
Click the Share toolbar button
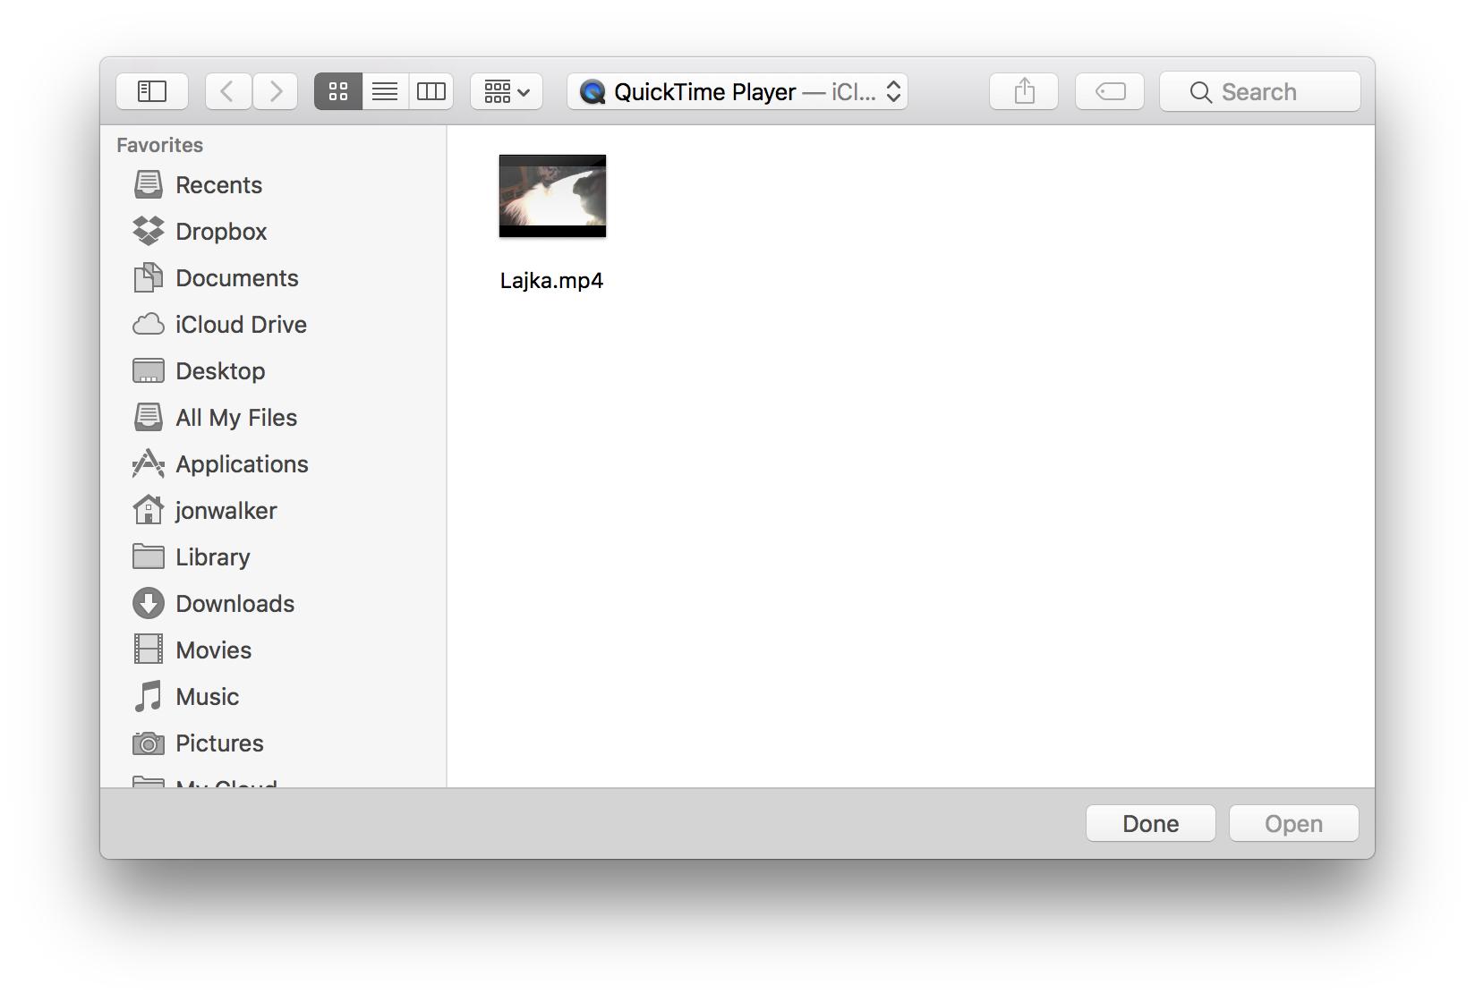1024,91
